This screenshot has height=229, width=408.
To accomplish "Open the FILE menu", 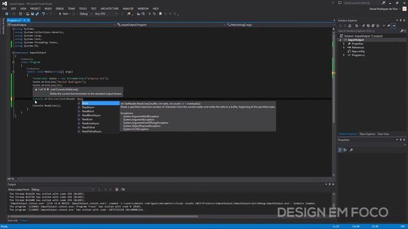I will (x=4, y=8).
